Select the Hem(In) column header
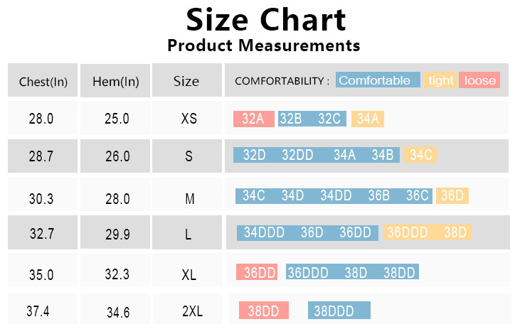 (115, 81)
